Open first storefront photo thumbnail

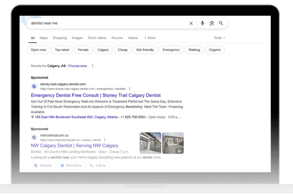pos(150,143)
